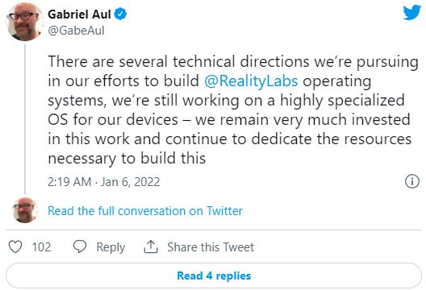
Task: Click the Twitter bird logo
Action: [411, 12]
